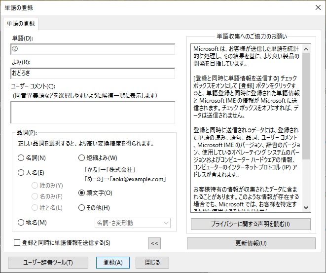Click the example text 「かぶ」→「株式会社」

pos(110,170)
